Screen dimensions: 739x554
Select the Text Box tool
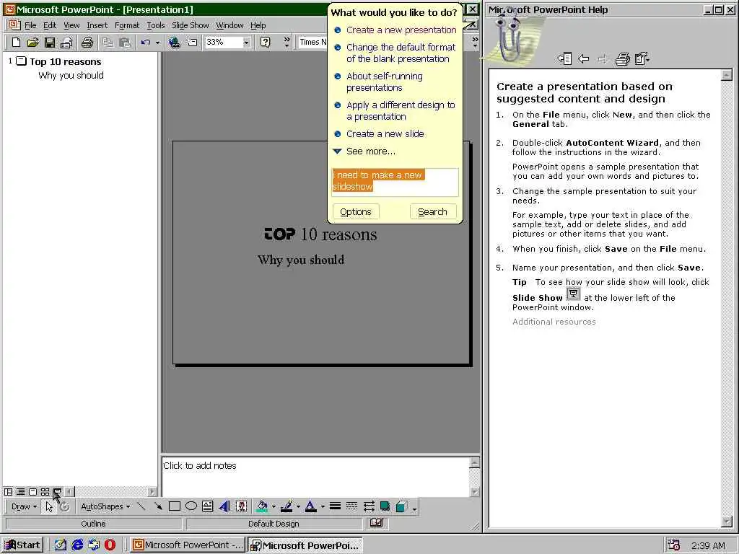207,506
